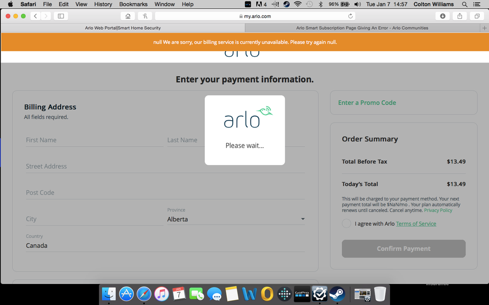Open GoPro app from the Dock
489x305 pixels.
(302, 294)
